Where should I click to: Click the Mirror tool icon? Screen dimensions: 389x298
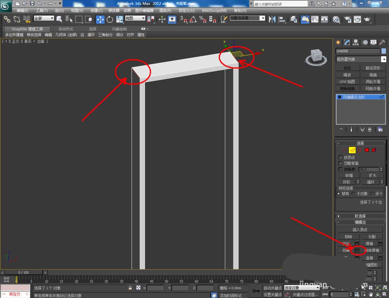coord(272,19)
